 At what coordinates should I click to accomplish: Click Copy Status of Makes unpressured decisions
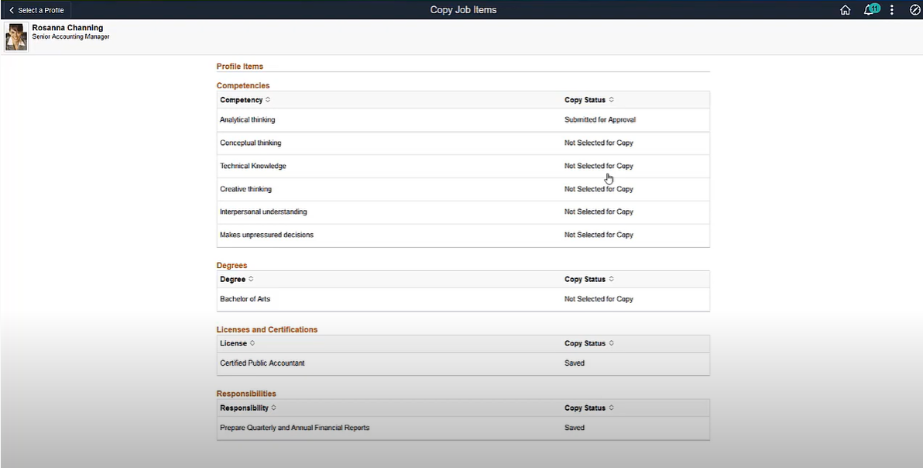599,235
